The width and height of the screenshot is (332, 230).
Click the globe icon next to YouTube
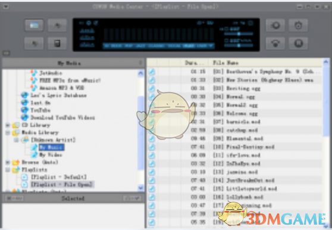pyautogui.click(x=24, y=110)
